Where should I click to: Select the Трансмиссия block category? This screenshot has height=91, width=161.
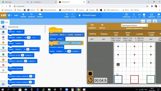click(x=3, y=28)
